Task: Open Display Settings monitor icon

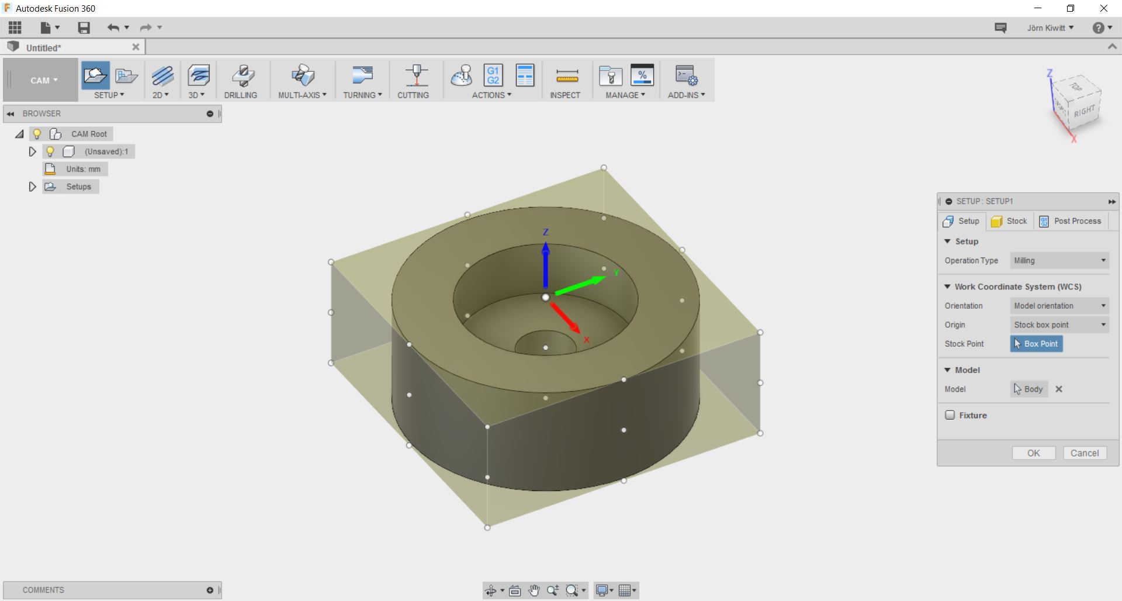Action: click(x=602, y=590)
